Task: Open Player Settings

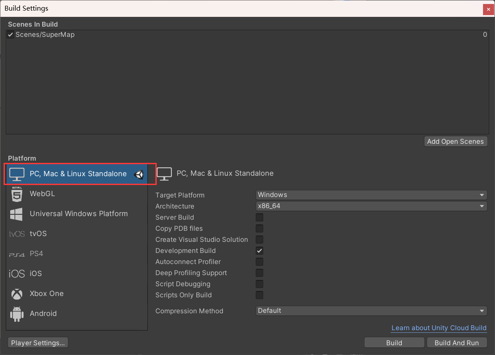Action: pyautogui.click(x=38, y=343)
